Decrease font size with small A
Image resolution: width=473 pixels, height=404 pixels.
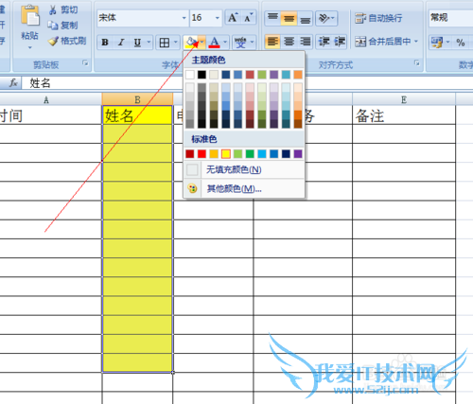pos(248,18)
